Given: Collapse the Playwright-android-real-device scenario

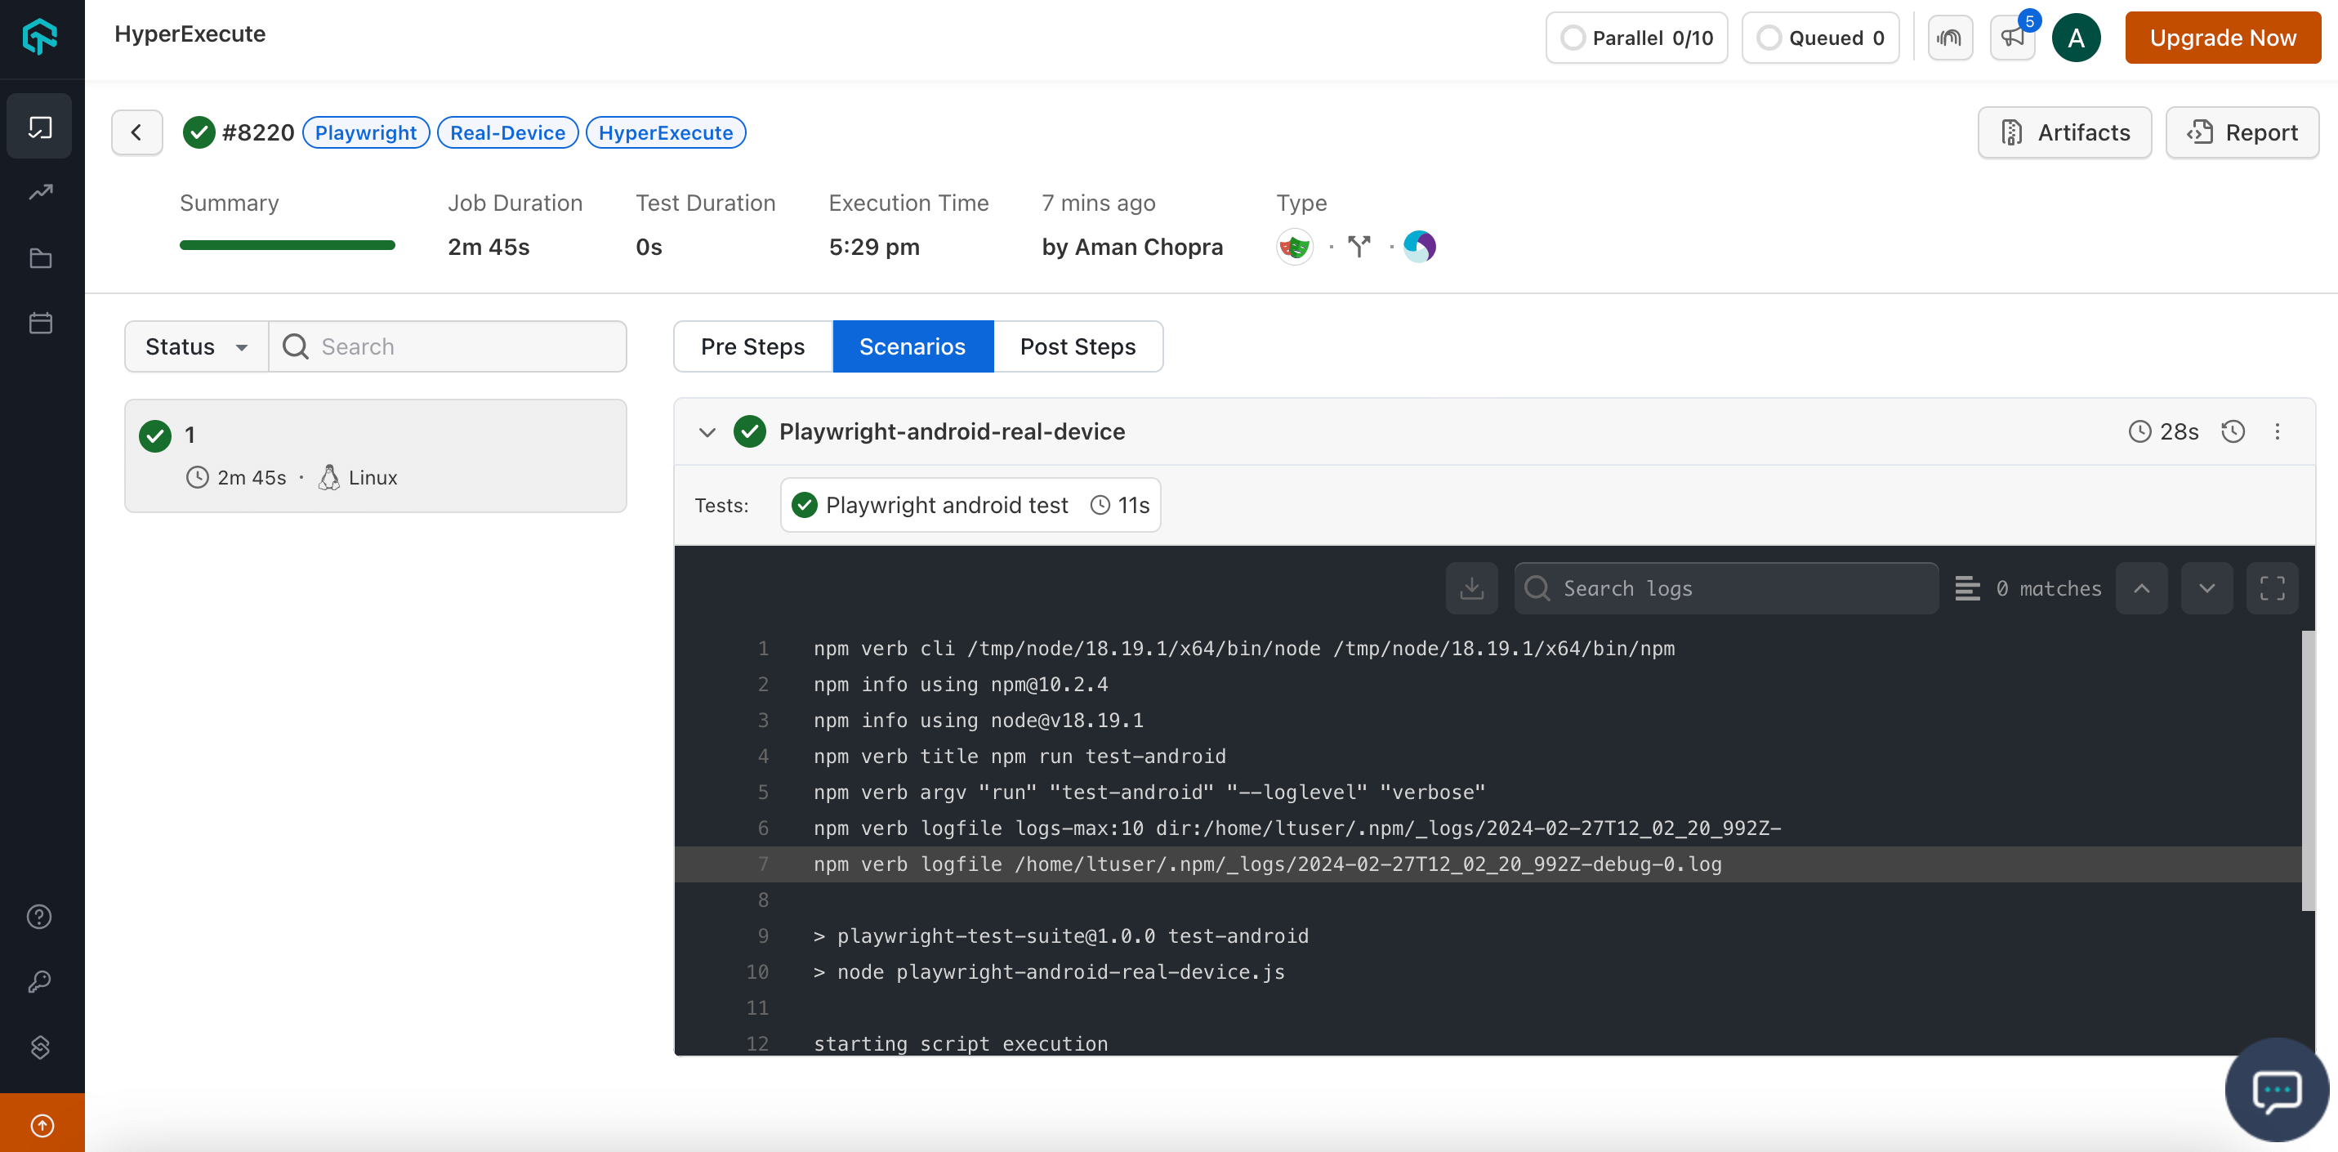Looking at the screenshot, I should (x=707, y=432).
